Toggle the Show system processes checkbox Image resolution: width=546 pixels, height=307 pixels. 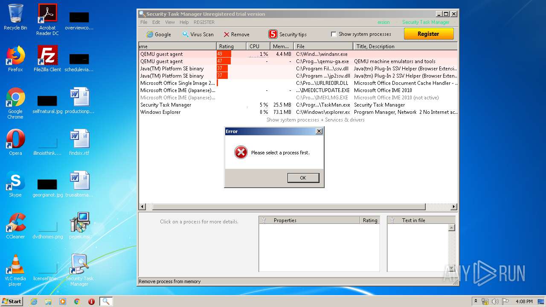tap(334, 34)
